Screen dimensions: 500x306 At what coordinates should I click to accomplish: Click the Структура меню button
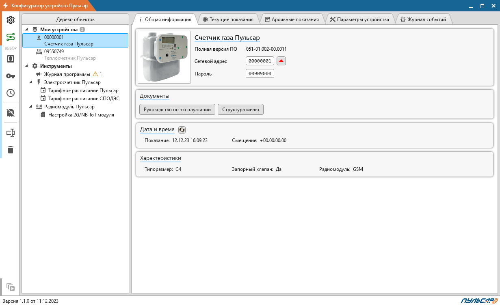point(240,110)
